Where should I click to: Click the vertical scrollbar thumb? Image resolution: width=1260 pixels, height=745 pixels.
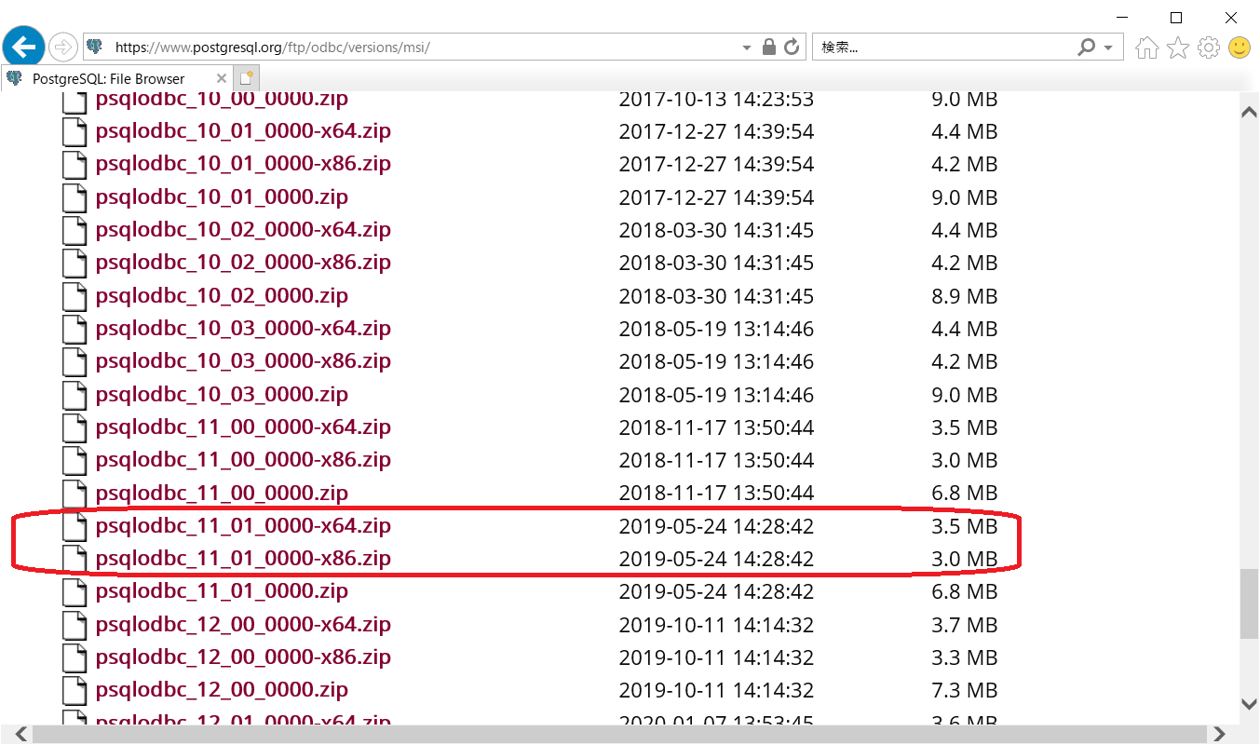1249,604
